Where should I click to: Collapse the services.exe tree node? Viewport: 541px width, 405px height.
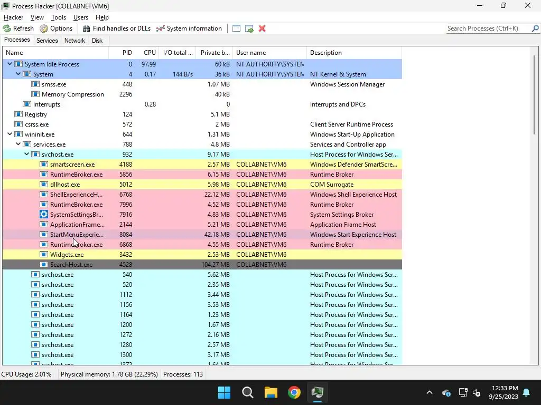18,144
